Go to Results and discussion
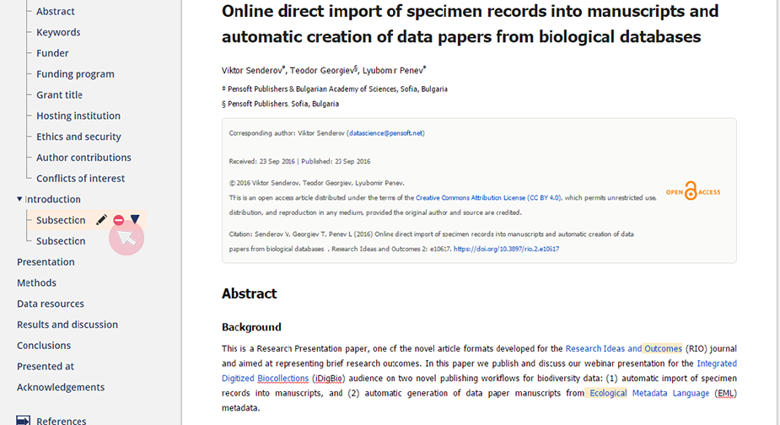The width and height of the screenshot is (780, 425). pyautogui.click(x=67, y=325)
